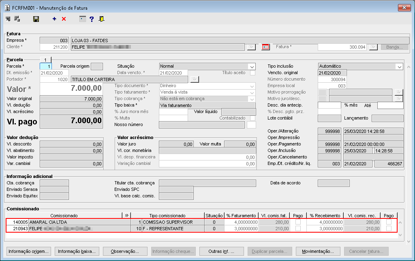Click the yellow exit door icon
415x261 pixels.
[x=101, y=19]
